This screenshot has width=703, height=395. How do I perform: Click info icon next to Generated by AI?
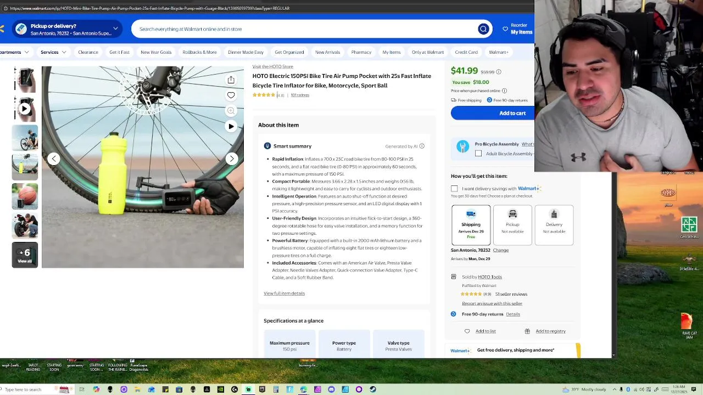click(422, 146)
